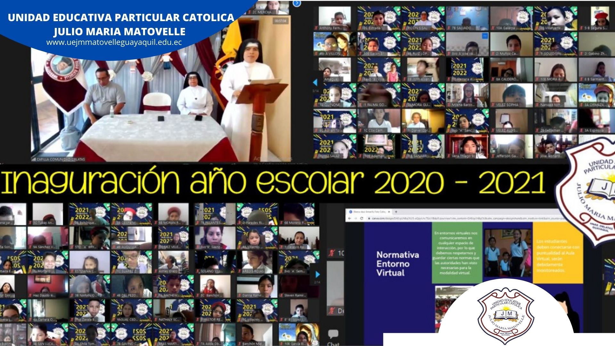Click next gallery page arrow in bottom grid
Screen dimensions: 615x346
click(x=317, y=274)
